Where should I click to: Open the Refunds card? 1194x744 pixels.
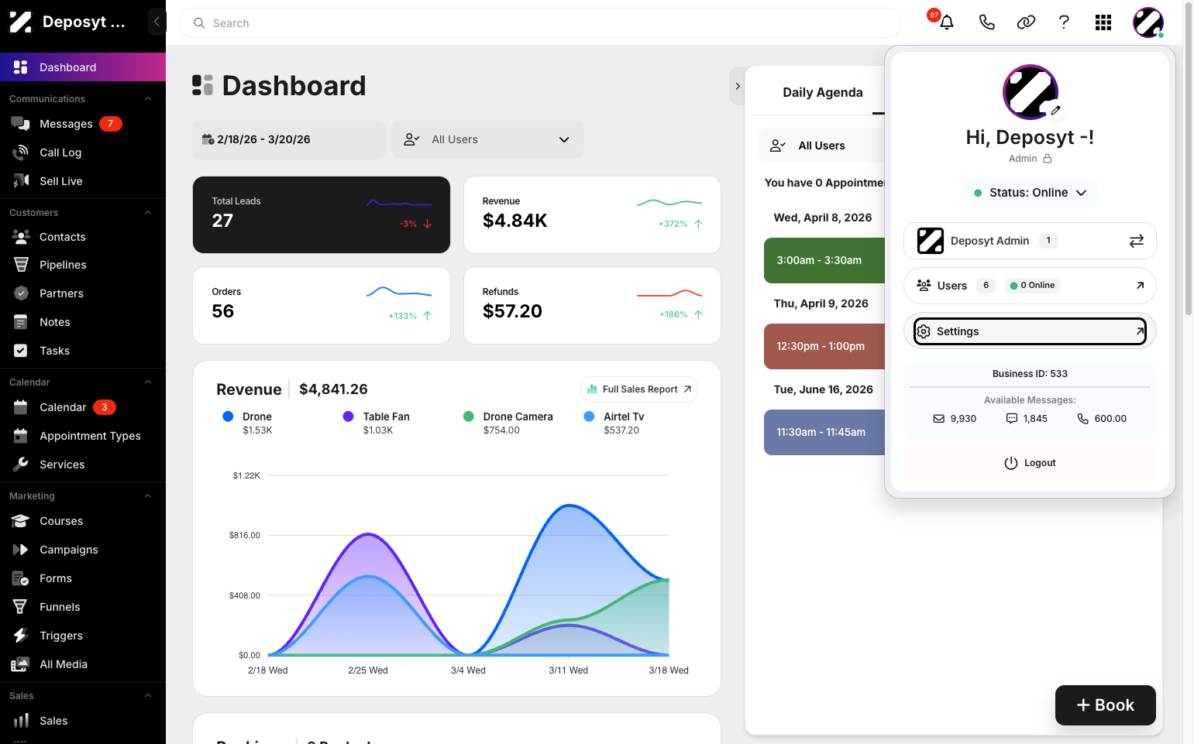point(592,305)
